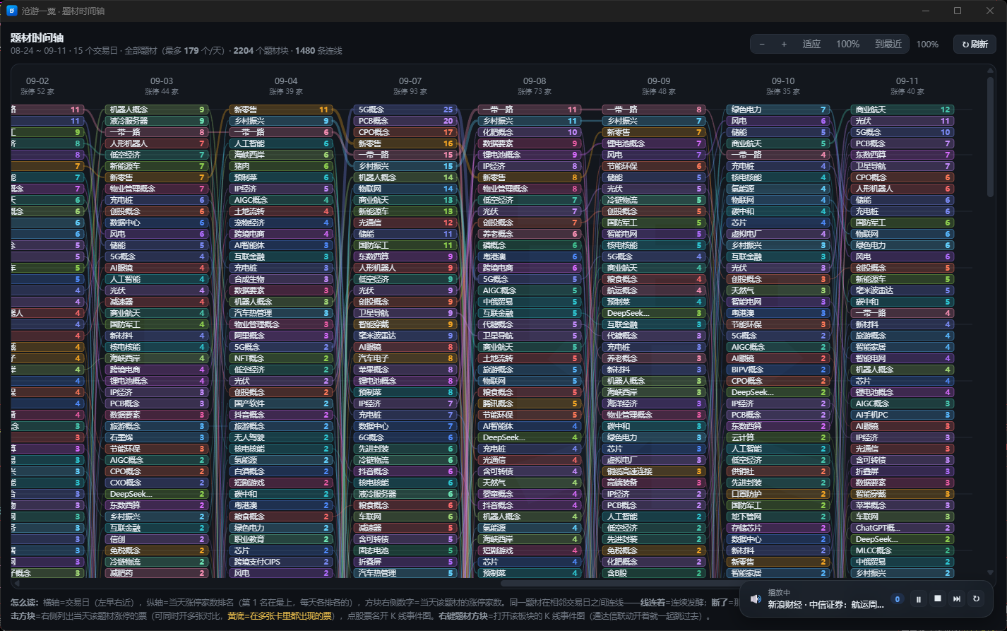
Task: Click the 猪肉 block under 09-04
Action: coord(281,166)
